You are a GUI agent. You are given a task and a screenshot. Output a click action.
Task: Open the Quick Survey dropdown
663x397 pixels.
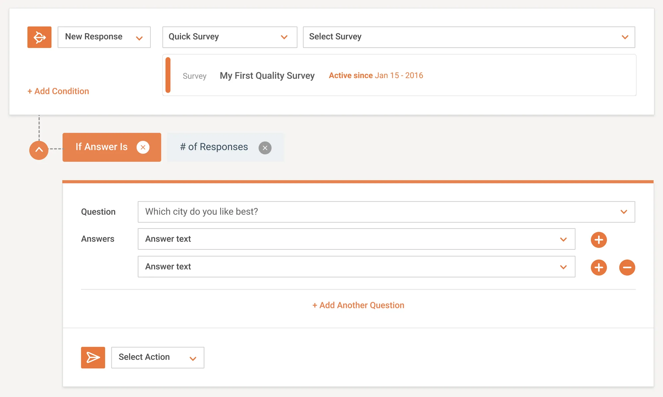(230, 37)
